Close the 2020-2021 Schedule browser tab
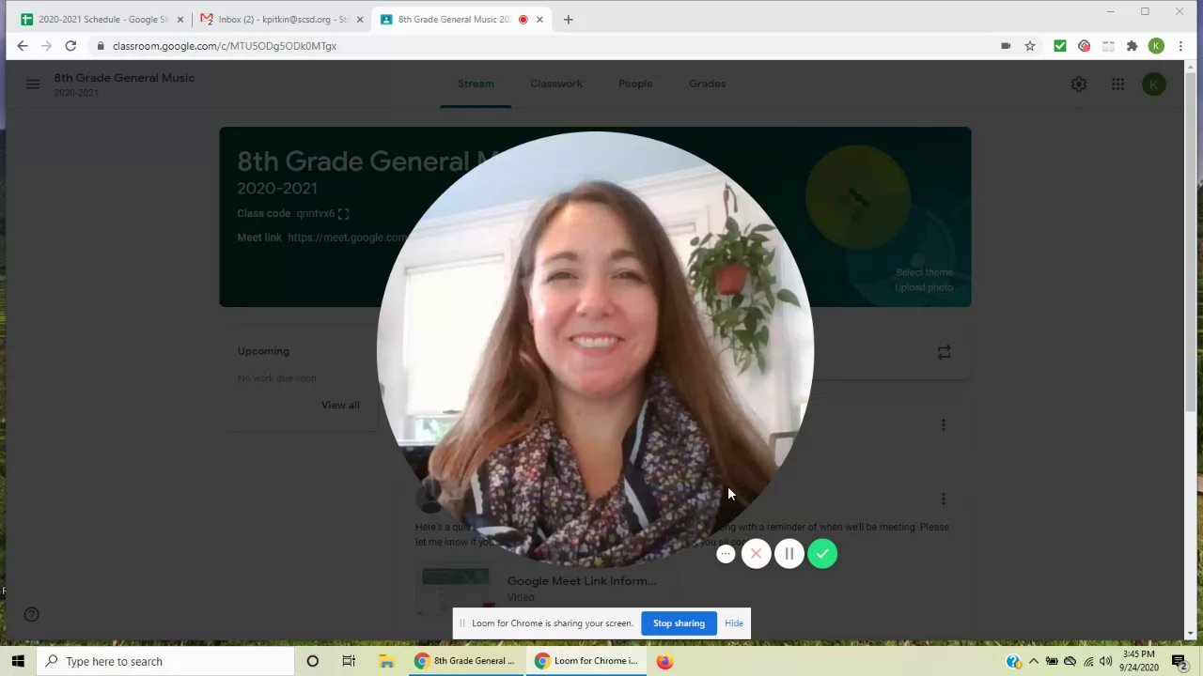 tap(180, 19)
